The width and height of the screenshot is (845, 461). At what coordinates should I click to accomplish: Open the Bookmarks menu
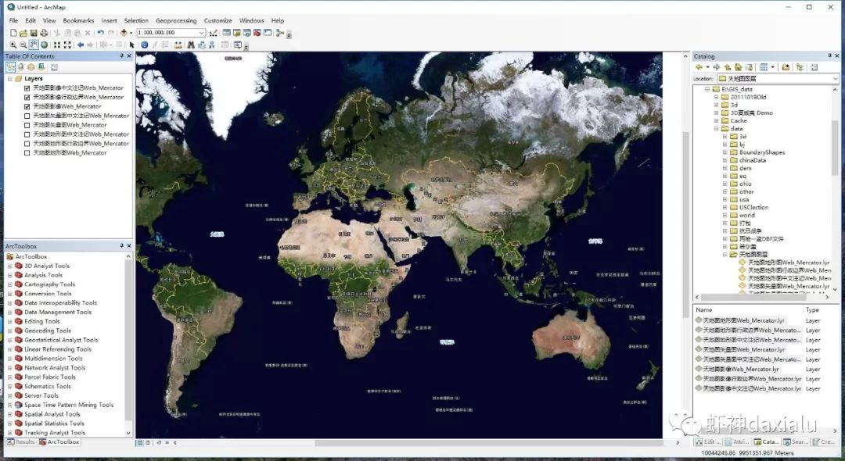click(x=79, y=20)
